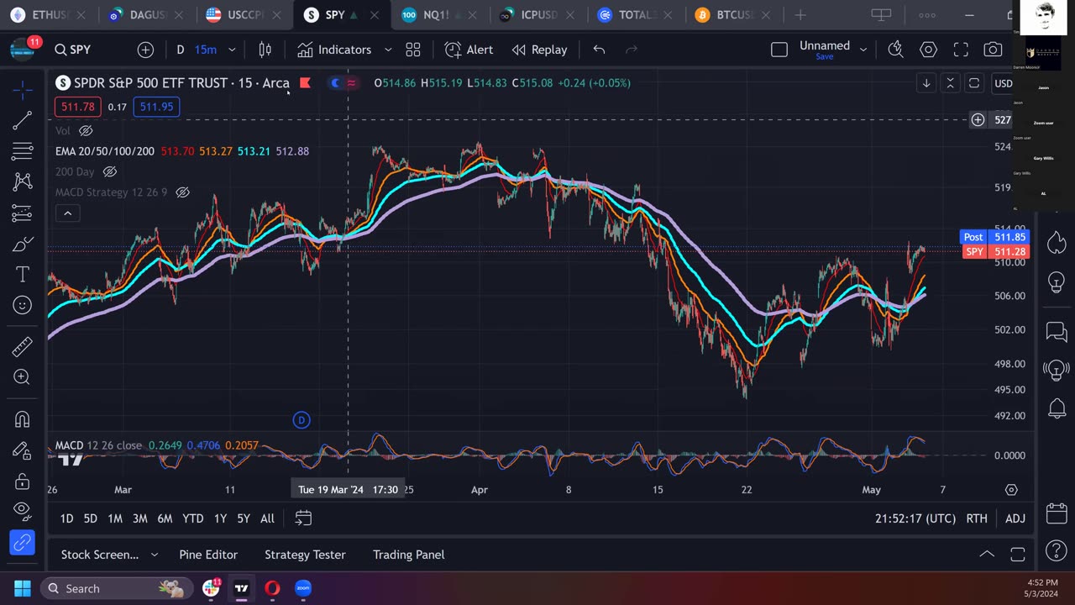The width and height of the screenshot is (1075, 605).
Task: Expand the time interval dropdown chevron
Action: [233, 50]
